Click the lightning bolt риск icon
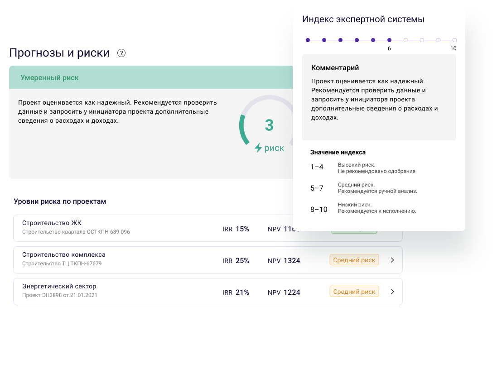 point(258,148)
